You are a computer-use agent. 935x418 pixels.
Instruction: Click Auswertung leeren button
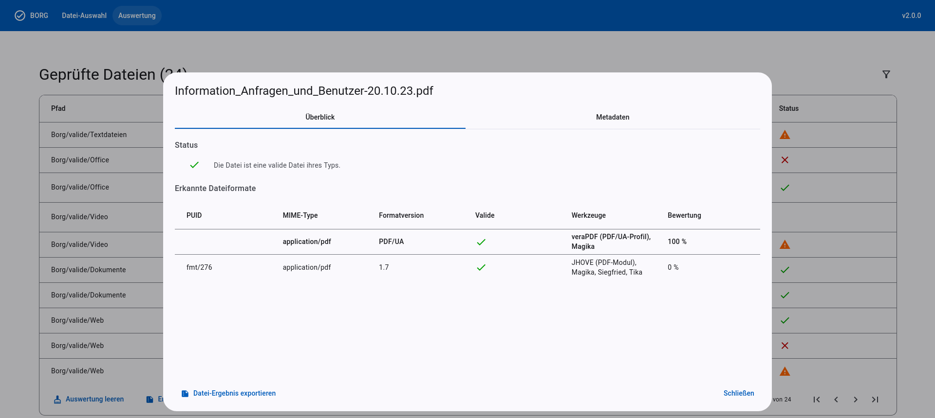[89, 399]
